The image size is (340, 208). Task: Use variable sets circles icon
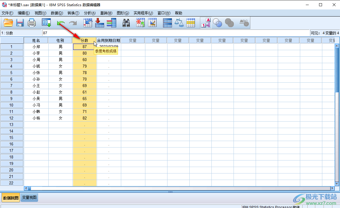pyautogui.click(x=218, y=23)
